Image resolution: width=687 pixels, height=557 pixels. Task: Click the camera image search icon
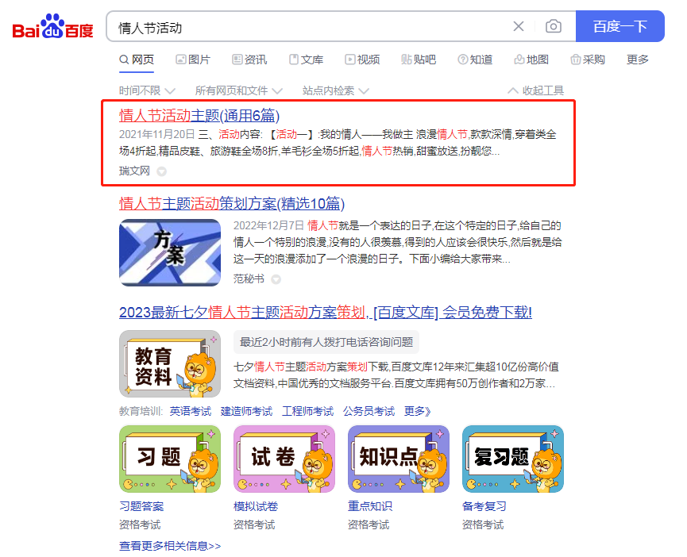[x=554, y=26]
